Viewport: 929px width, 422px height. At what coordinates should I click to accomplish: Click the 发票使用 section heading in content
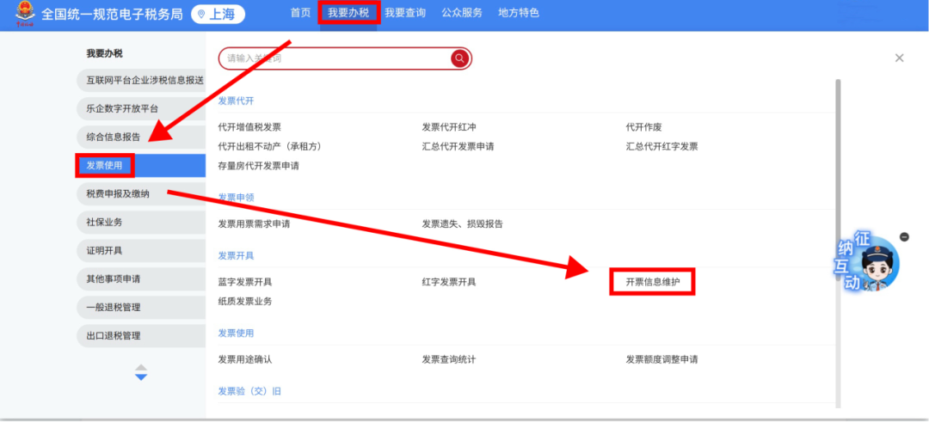[x=236, y=333]
